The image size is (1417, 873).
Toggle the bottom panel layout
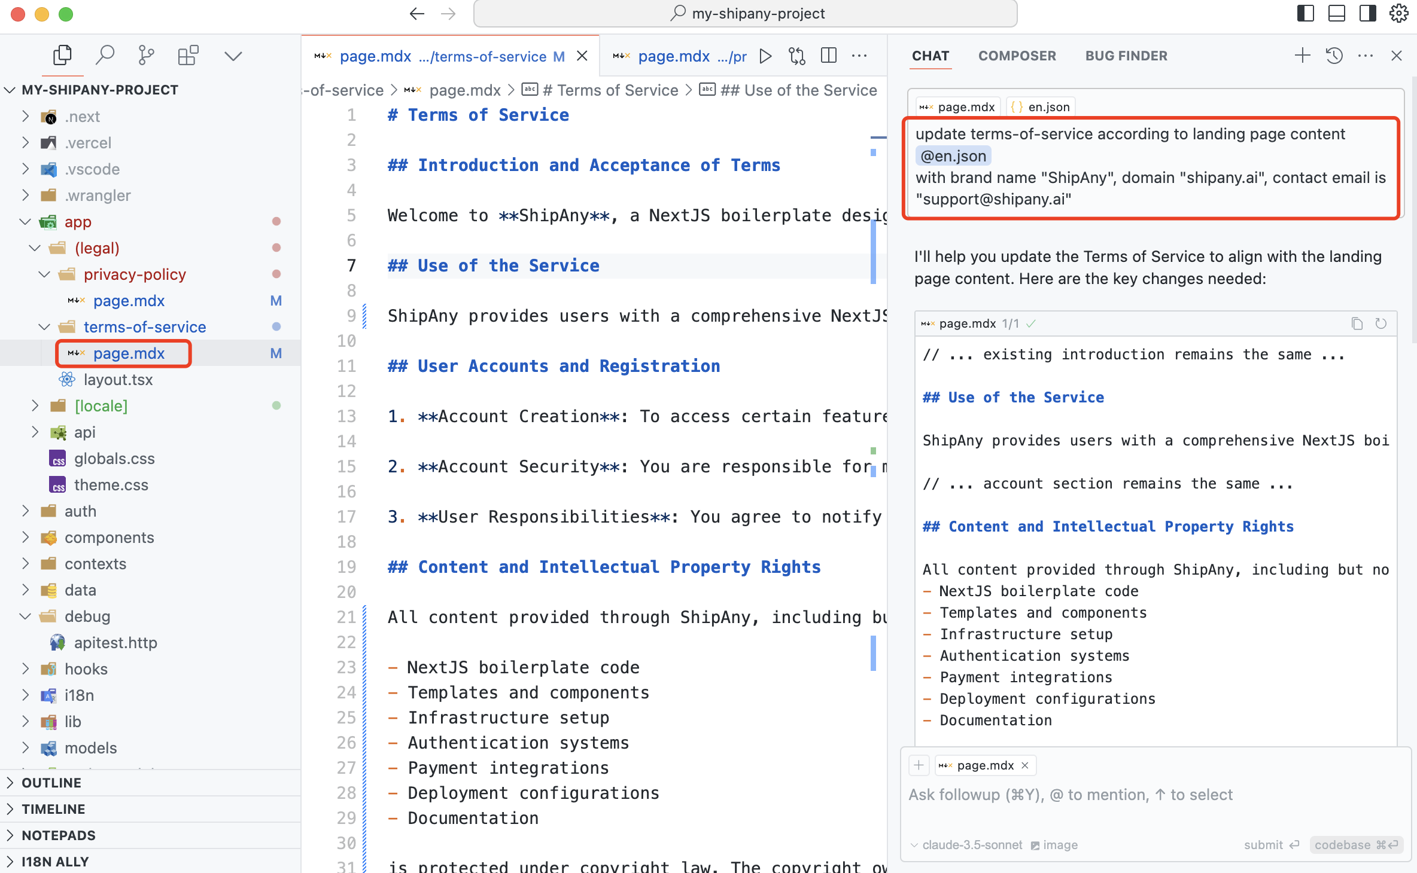(1336, 13)
